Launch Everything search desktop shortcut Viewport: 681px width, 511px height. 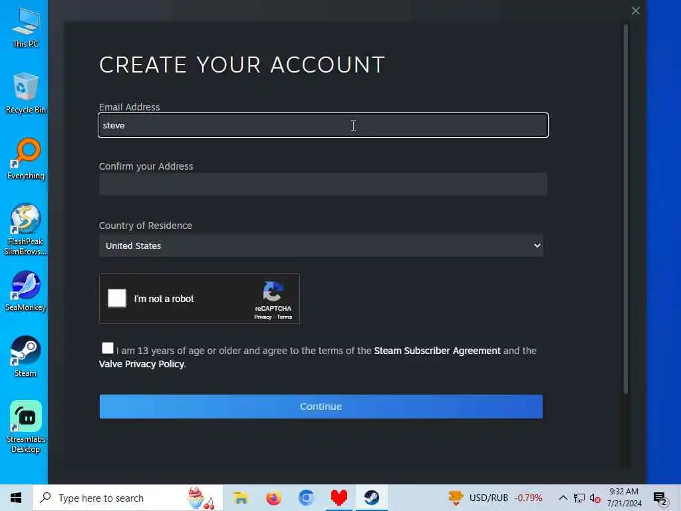click(26, 159)
